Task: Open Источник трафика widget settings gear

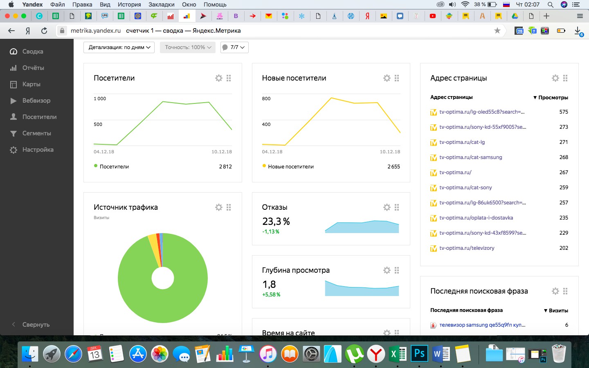Action: pos(219,207)
